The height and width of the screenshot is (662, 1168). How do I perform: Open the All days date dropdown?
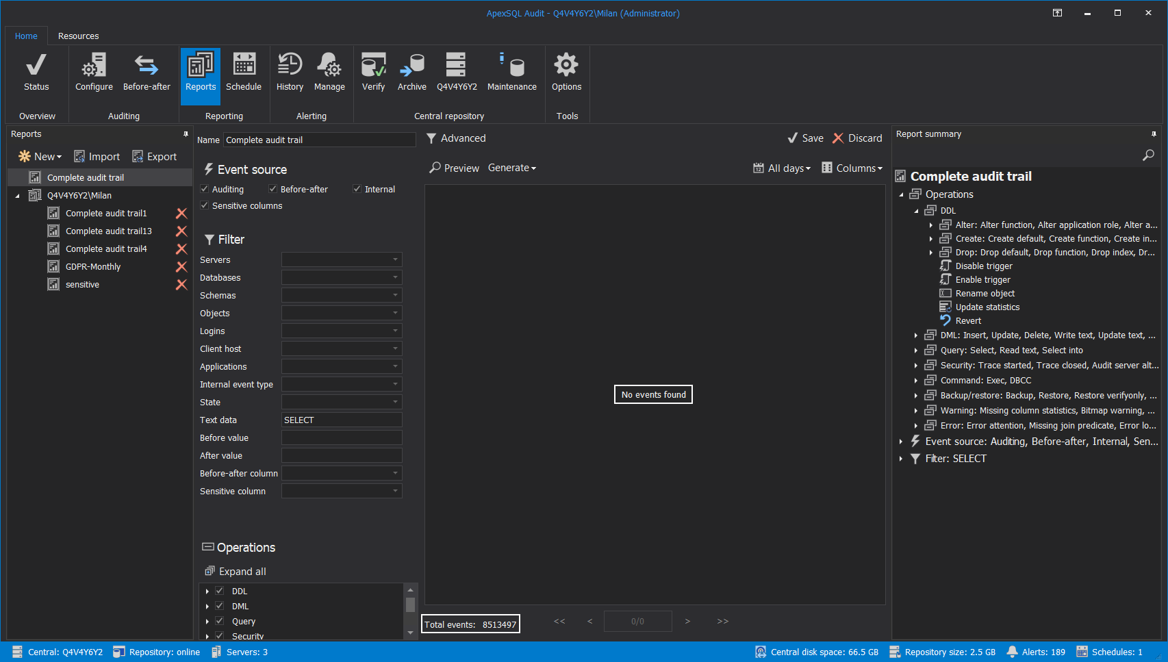tap(782, 168)
